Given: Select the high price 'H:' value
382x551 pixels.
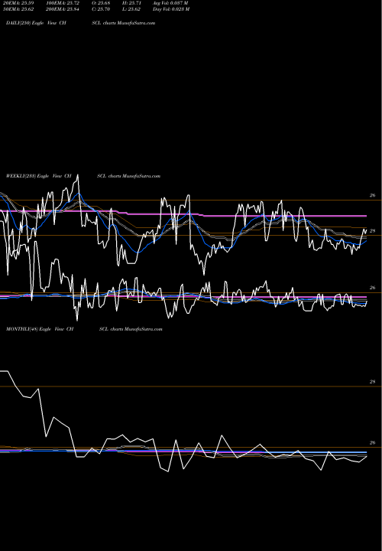Looking at the screenshot, I should pos(131,3).
